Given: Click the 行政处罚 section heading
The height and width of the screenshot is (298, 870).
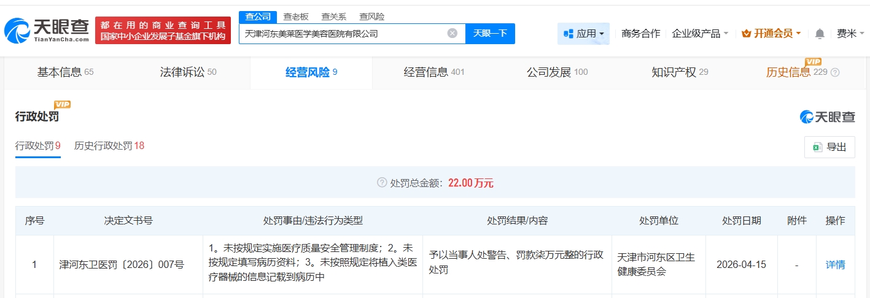Looking at the screenshot, I should [x=37, y=117].
